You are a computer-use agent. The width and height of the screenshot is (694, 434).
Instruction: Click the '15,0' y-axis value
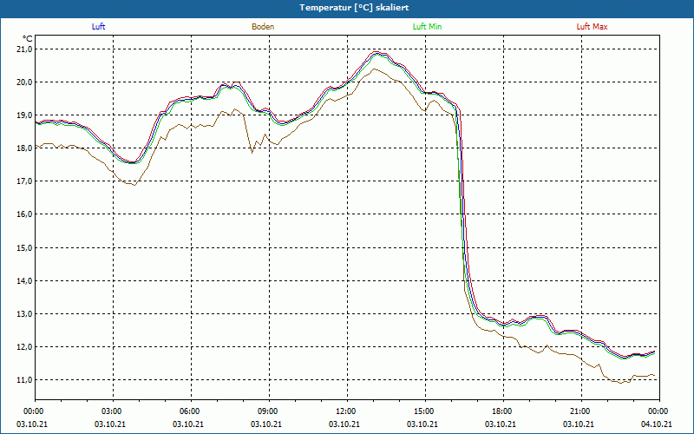point(25,247)
